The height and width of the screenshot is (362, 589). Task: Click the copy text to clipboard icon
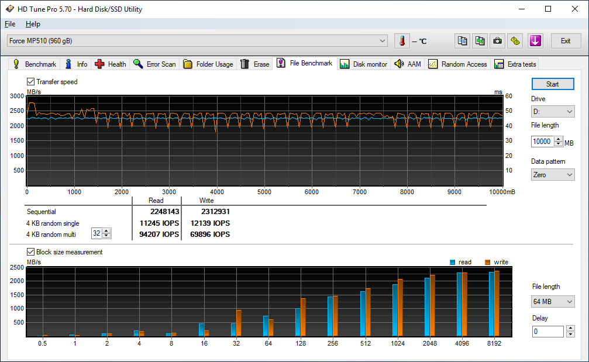463,41
